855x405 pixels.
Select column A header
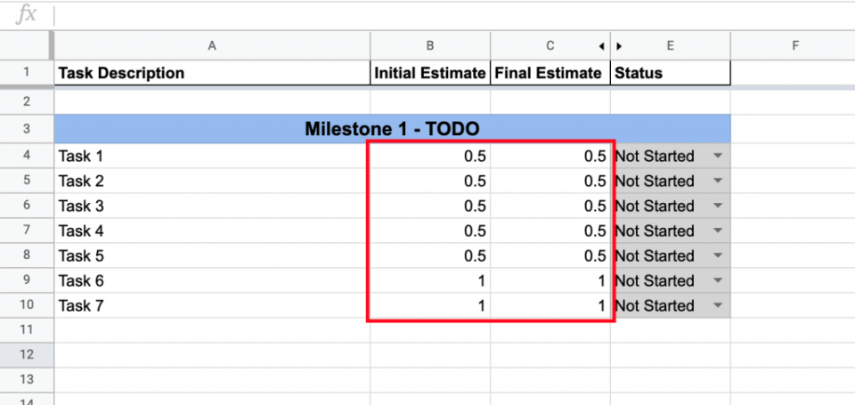coord(212,46)
